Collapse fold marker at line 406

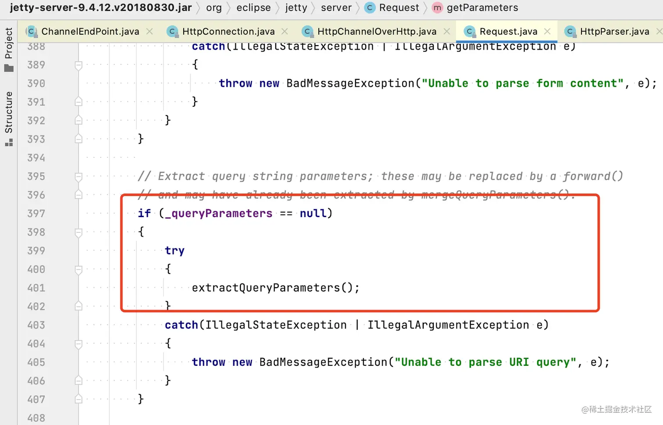pyautogui.click(x=78, y=380)
